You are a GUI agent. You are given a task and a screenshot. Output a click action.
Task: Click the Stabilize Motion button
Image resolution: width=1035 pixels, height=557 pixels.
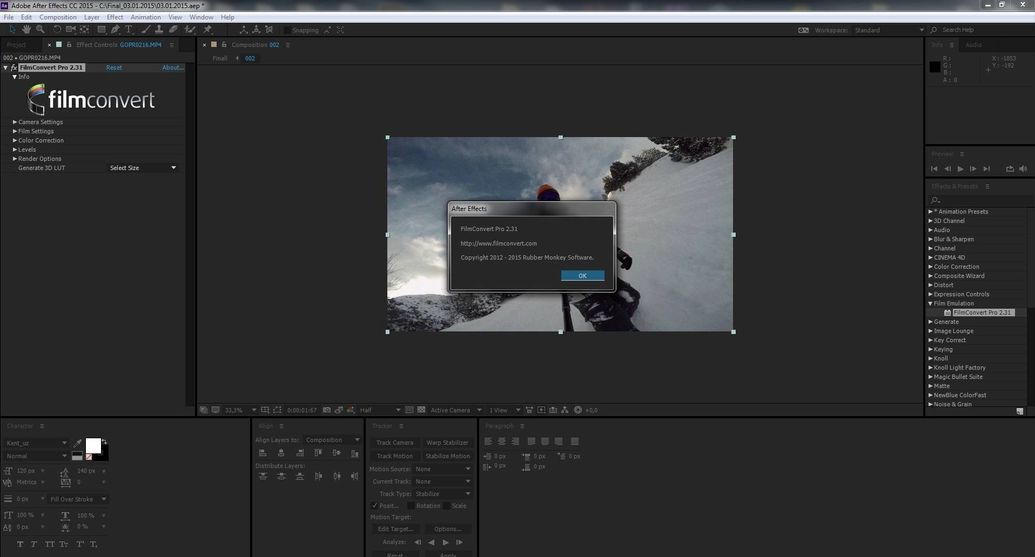click(x=447, y=456)
